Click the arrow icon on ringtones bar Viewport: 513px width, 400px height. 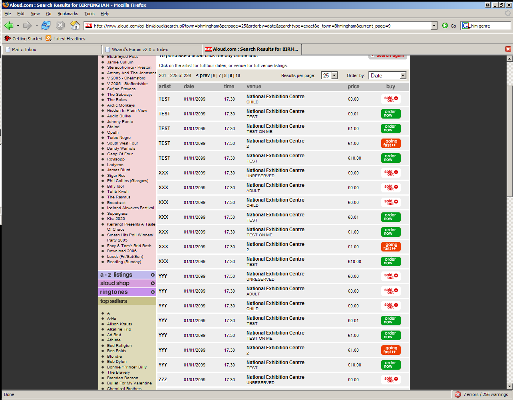coord(153,292)
